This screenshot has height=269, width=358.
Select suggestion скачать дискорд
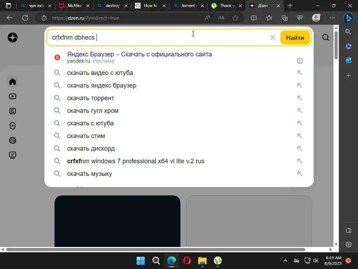(179, 149)
